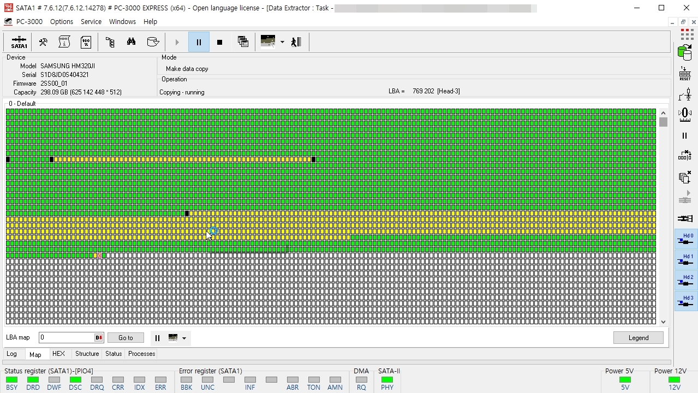Click the cascading windows toolbar icon

[x=243, y=42]
